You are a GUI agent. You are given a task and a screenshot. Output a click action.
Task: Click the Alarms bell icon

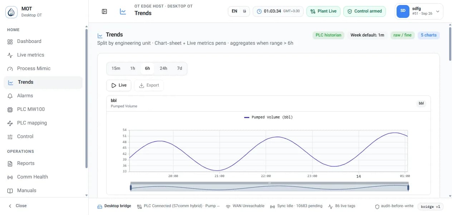[x=10, y=96]
